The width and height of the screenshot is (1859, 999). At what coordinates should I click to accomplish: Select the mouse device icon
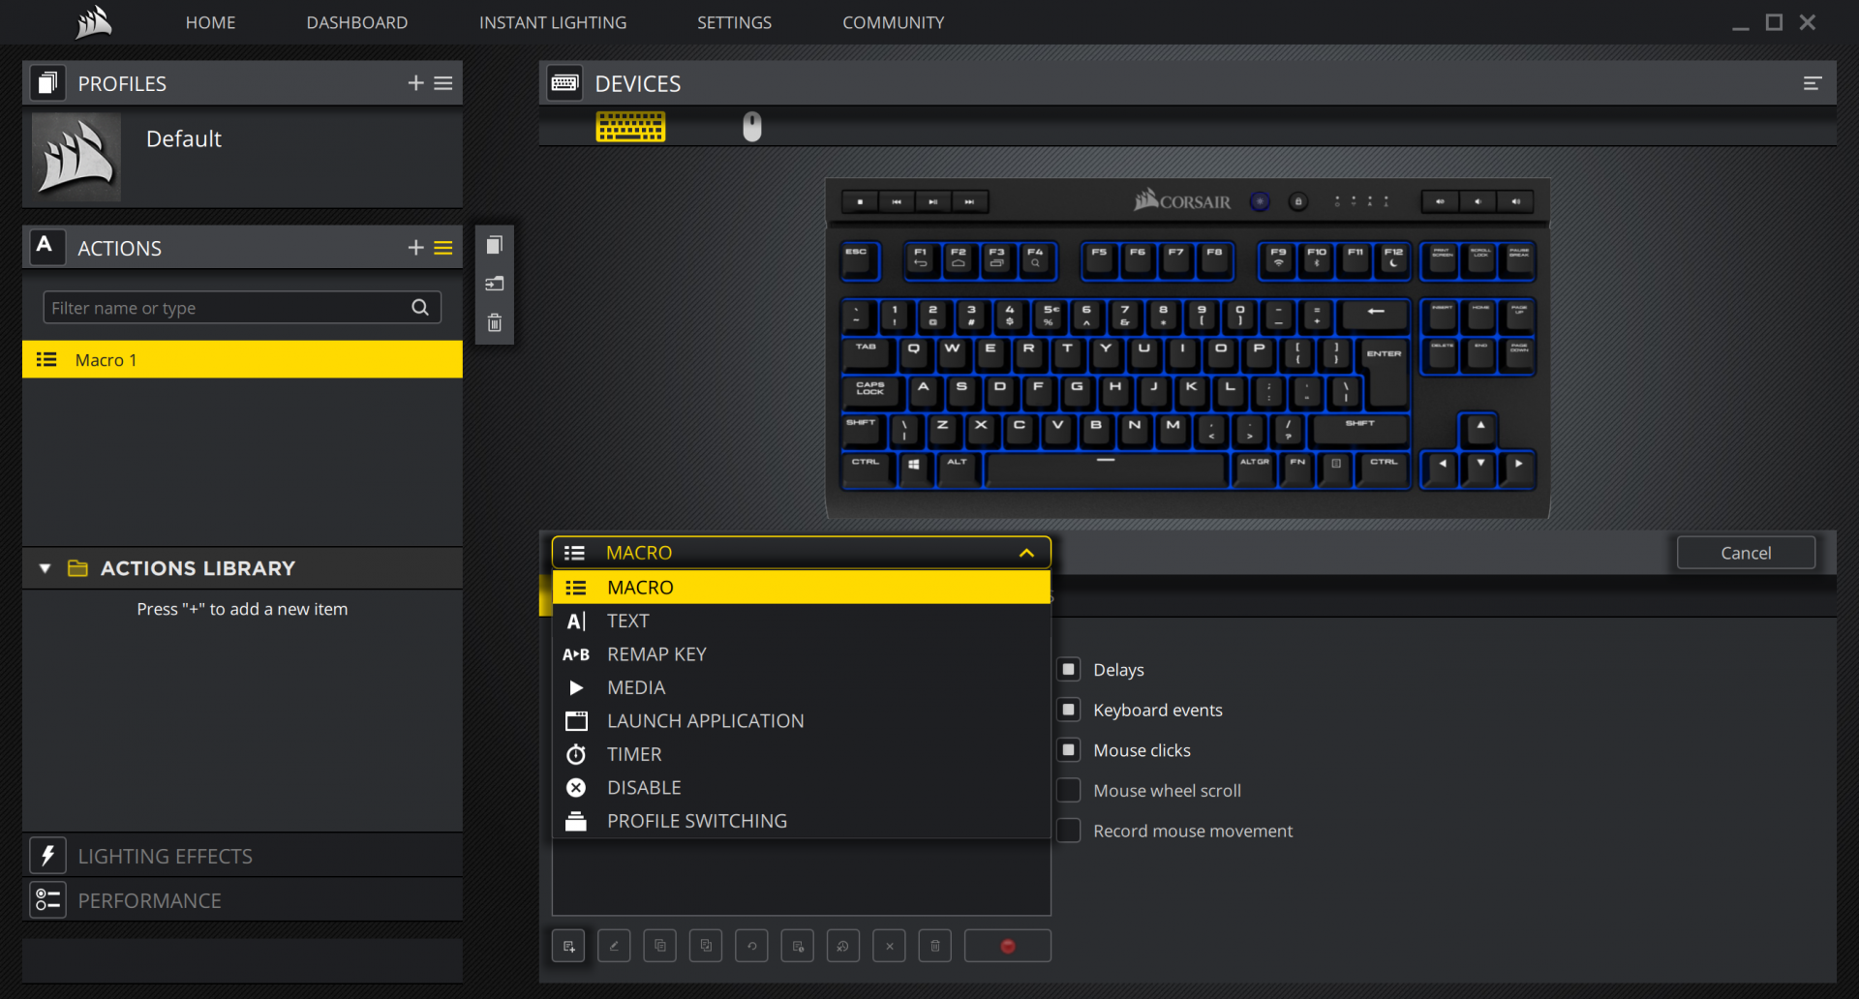pyautogui.click(x=752, y=127)
